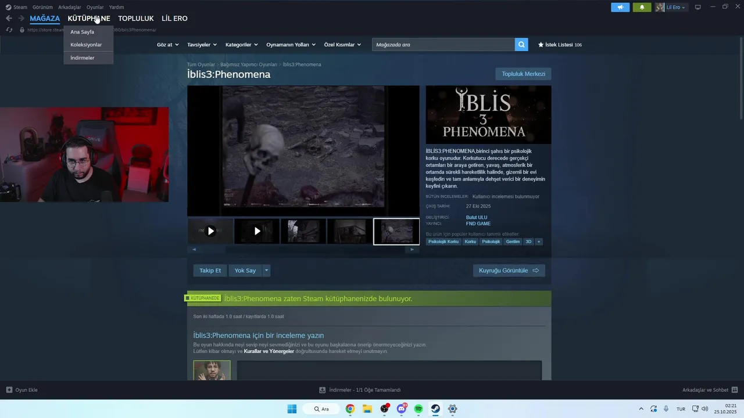The image size is (744, 418).
Task: Switch to Big Picture mode via the monitor icon
Action: (698, 8)
